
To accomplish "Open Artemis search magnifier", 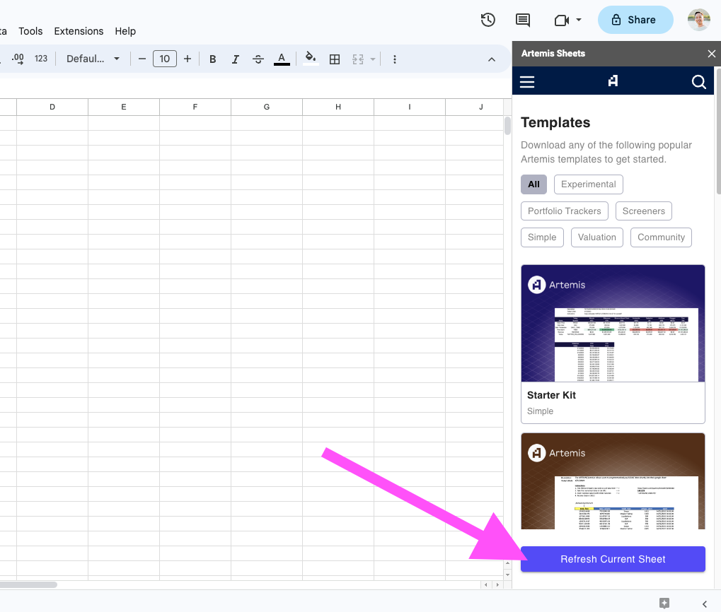I will coord(698,82).
